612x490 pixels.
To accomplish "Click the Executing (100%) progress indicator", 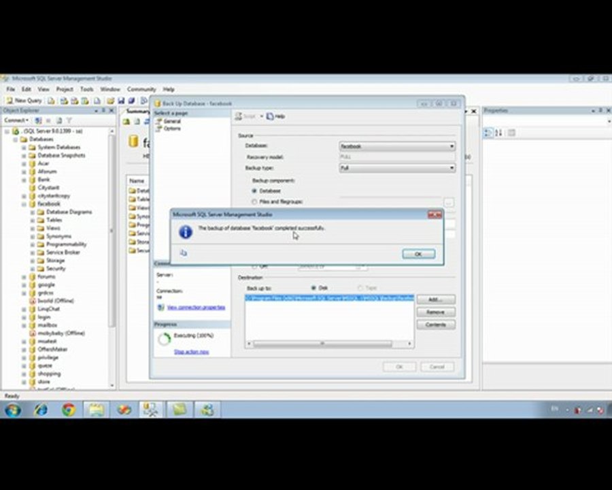I will pos(165,339).
